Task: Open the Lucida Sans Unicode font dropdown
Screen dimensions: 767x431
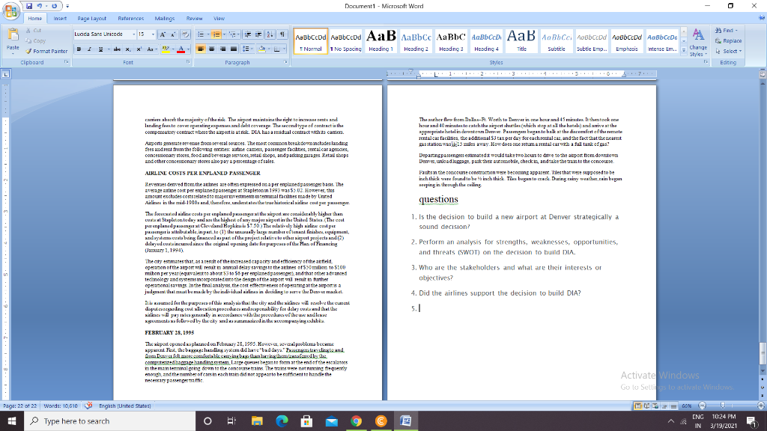Action: (133, 34)
